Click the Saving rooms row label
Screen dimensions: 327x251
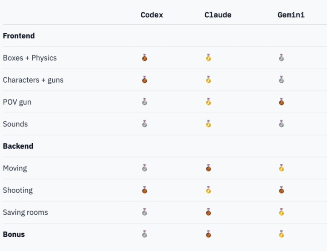click(x=25, y=212)
